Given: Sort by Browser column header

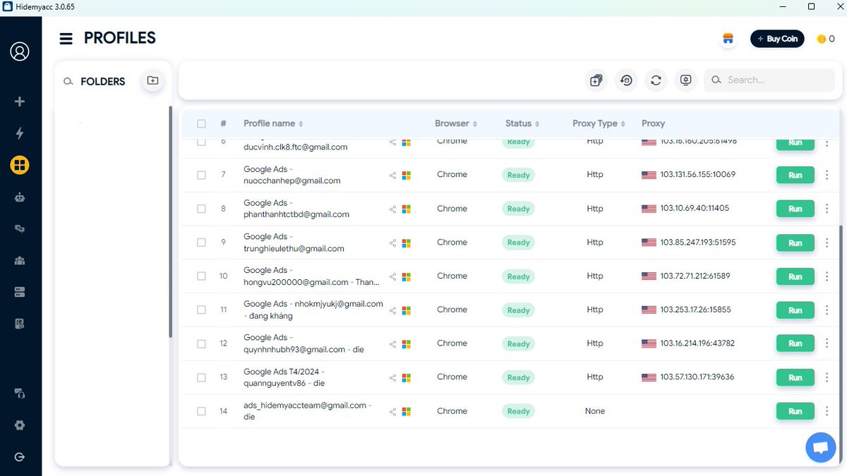Looking at the screenshot, I should point(456,123).
